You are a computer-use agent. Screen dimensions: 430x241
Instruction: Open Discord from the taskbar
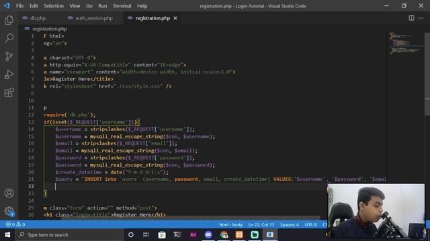tap(208, 235)
